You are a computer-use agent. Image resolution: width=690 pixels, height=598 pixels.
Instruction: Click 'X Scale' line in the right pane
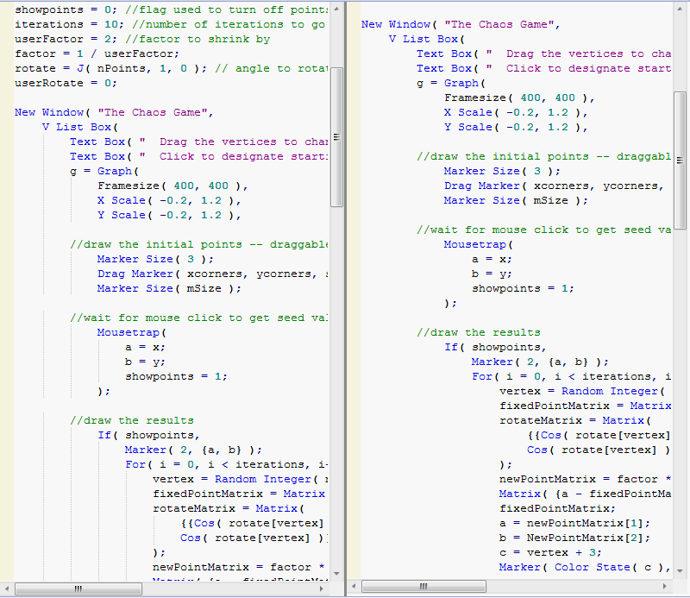516,112
